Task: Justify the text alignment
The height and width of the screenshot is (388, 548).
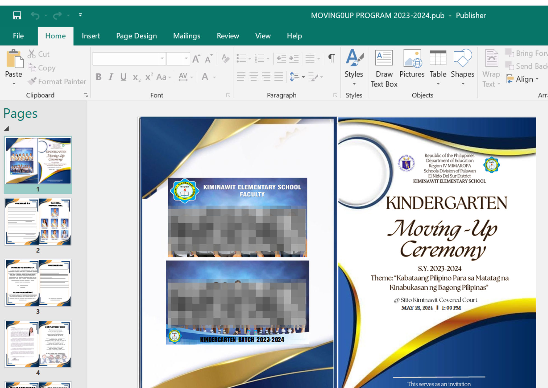Action: click(279, 77)
